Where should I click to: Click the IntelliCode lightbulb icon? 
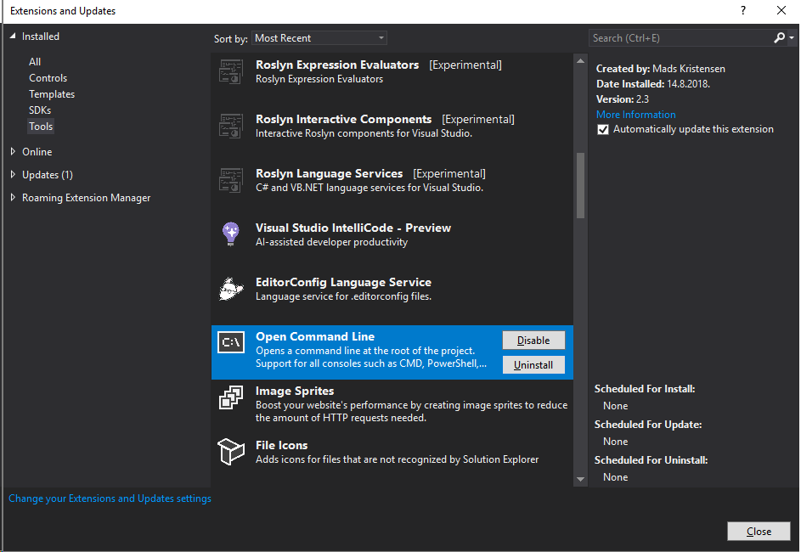point(231,234)
